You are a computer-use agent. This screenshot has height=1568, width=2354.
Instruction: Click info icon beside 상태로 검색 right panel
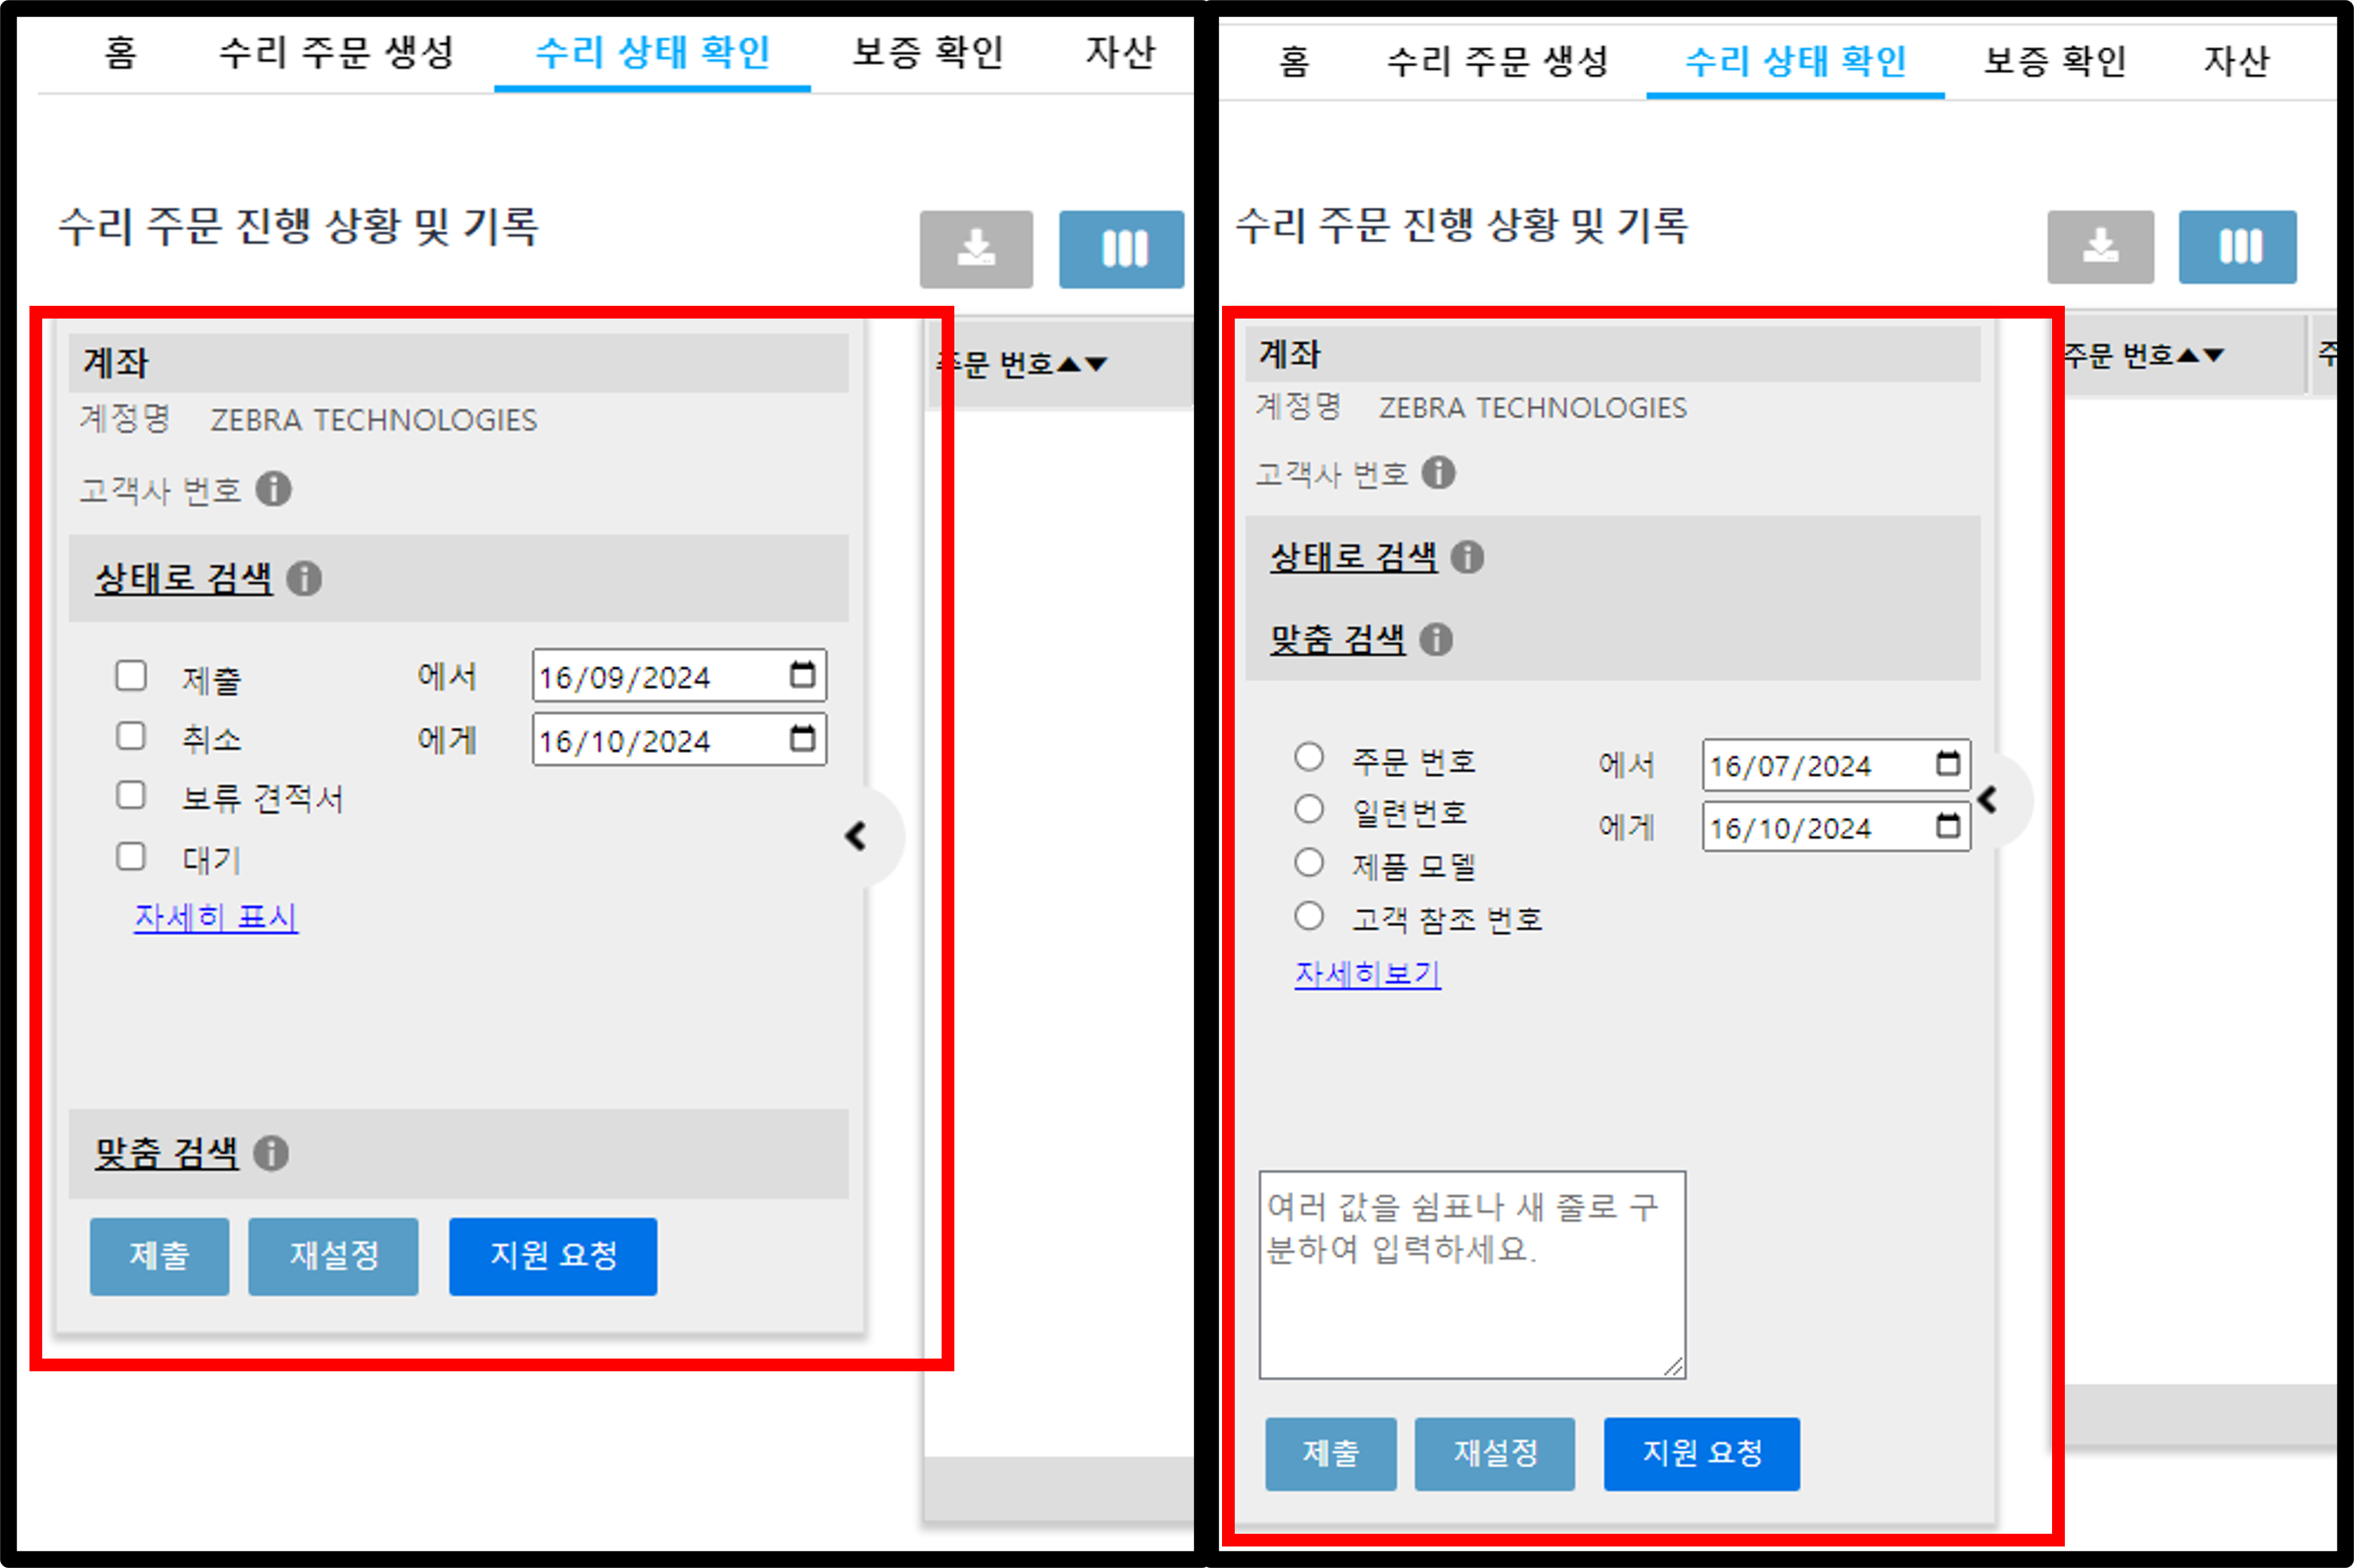tap(1467, 557)
